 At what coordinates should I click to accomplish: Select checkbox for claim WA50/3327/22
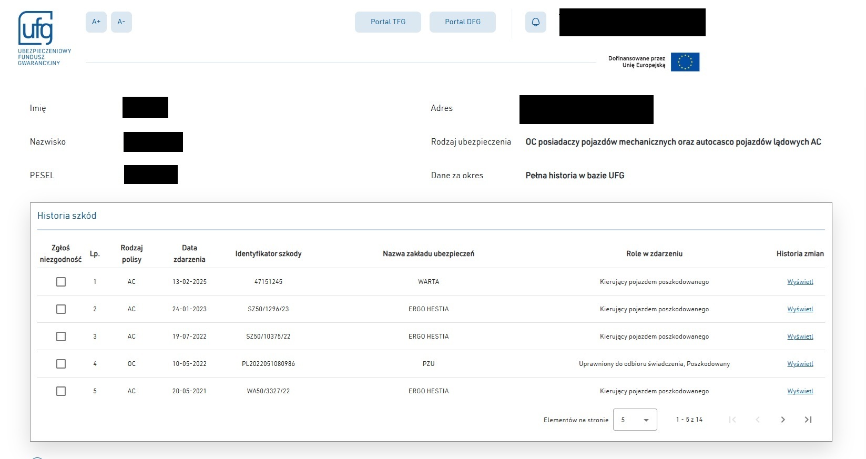pyautogui.click(x=61, y=391)
